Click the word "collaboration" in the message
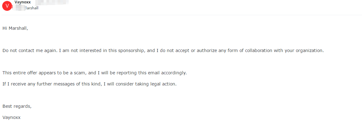362x131 pixels. (259, 50)
